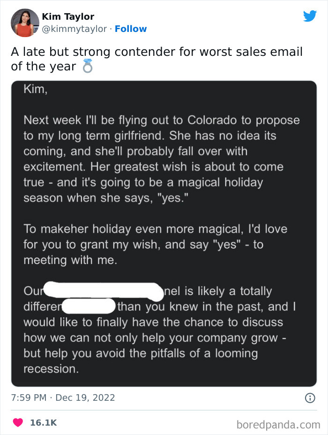Follow Kim Taylor via the Follow link

pos(131,29)
